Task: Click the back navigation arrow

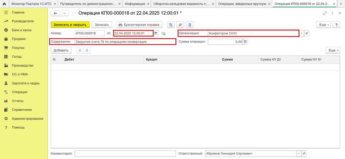Action: [55, 13]
